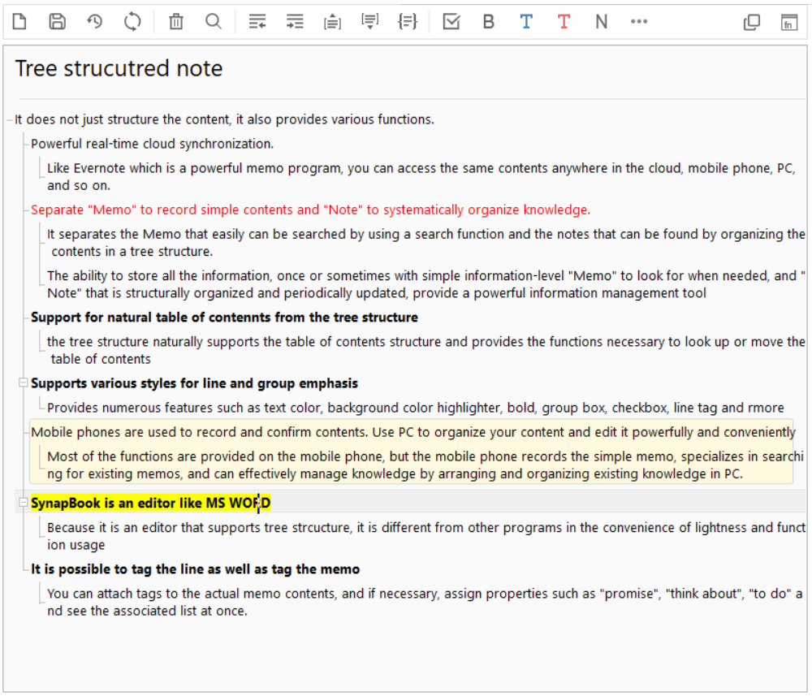
Task: Collapse the 'SynapBook is an editor' node
Action: pyautogui.click(x=23, y=503)
